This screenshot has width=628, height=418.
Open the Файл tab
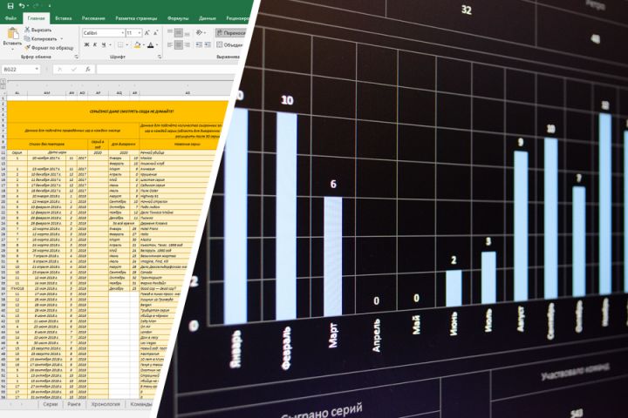(10, 18)
